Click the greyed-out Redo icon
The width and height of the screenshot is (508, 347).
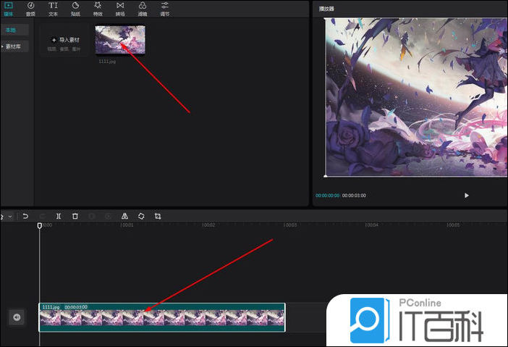click(42, 216)
